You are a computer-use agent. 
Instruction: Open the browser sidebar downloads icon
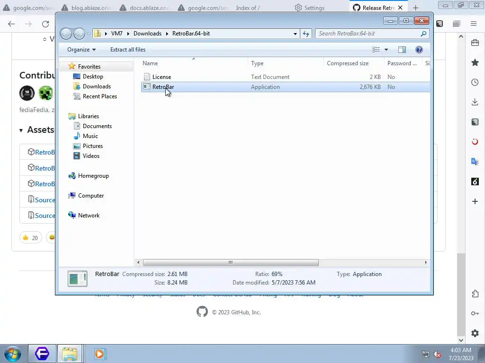(475, 102)
